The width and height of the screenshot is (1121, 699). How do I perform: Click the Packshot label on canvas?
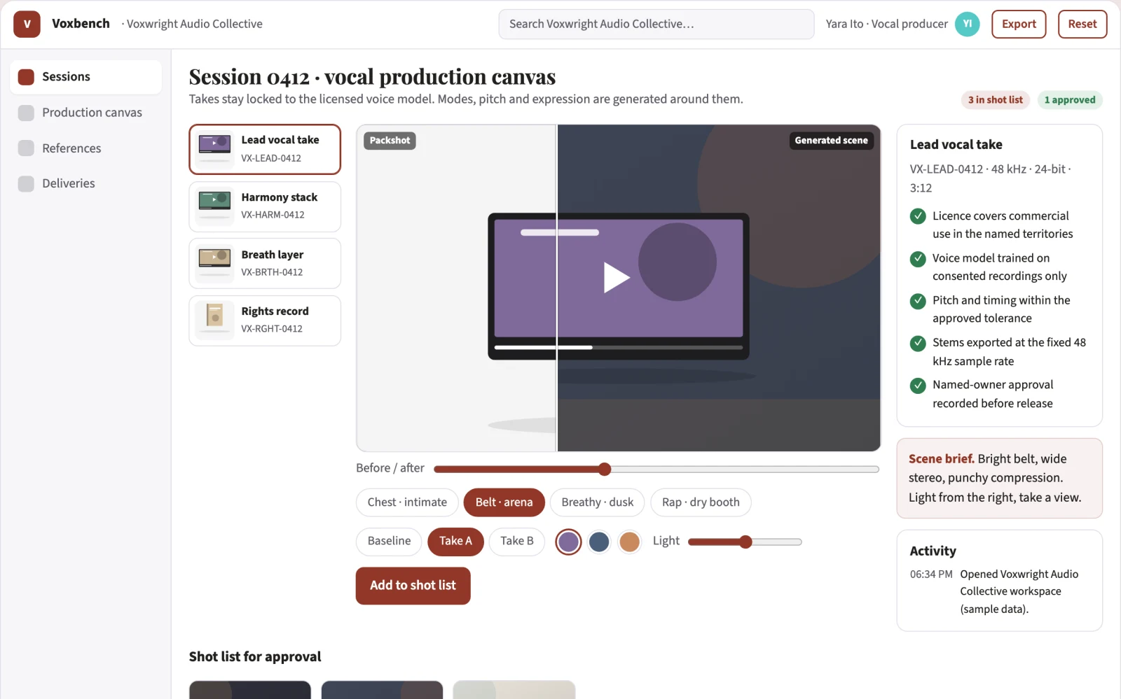coord(390,141)
